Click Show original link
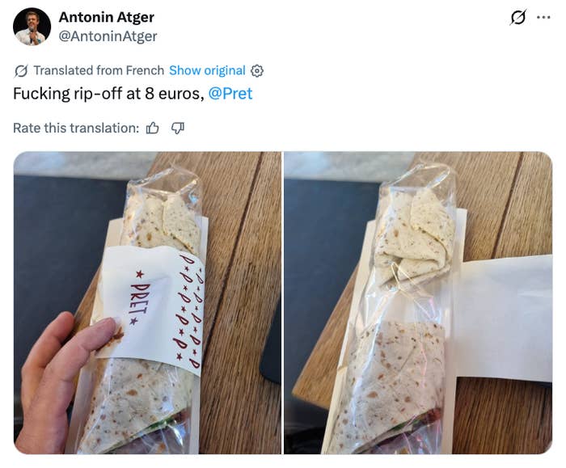Viewport: 566px width, 468px height. pos(207,70)
